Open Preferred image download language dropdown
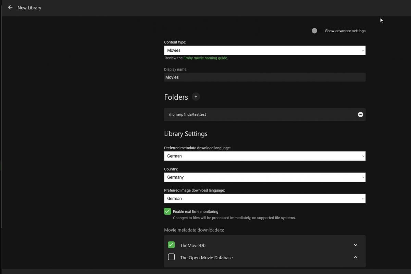Image resolution: width=411 pixels, height=274 pixels. click(x=264, y=198)
